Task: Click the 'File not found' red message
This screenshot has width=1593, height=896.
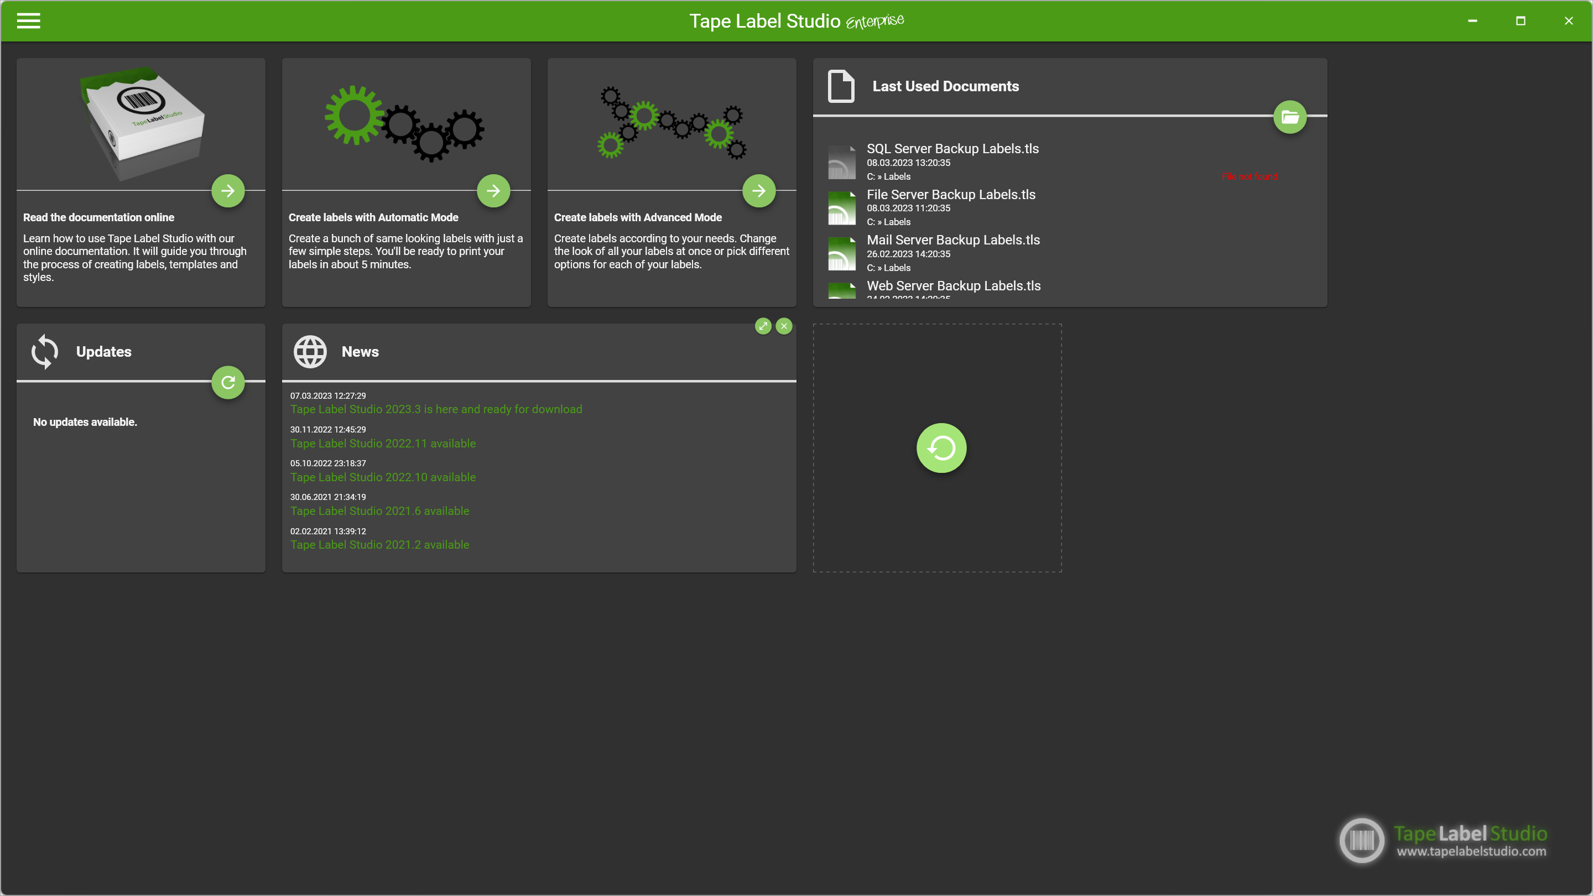Action: point(1249,177)
